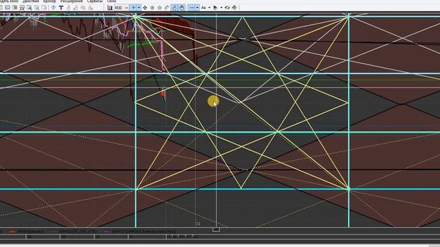Image resolution: width=440 pixels, height=247 pixels.
Task: Open the Сервисы menu
Action: pos(95,1)
